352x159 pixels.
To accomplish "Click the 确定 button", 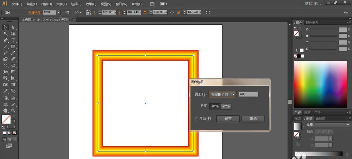I will tap(228, 119).
